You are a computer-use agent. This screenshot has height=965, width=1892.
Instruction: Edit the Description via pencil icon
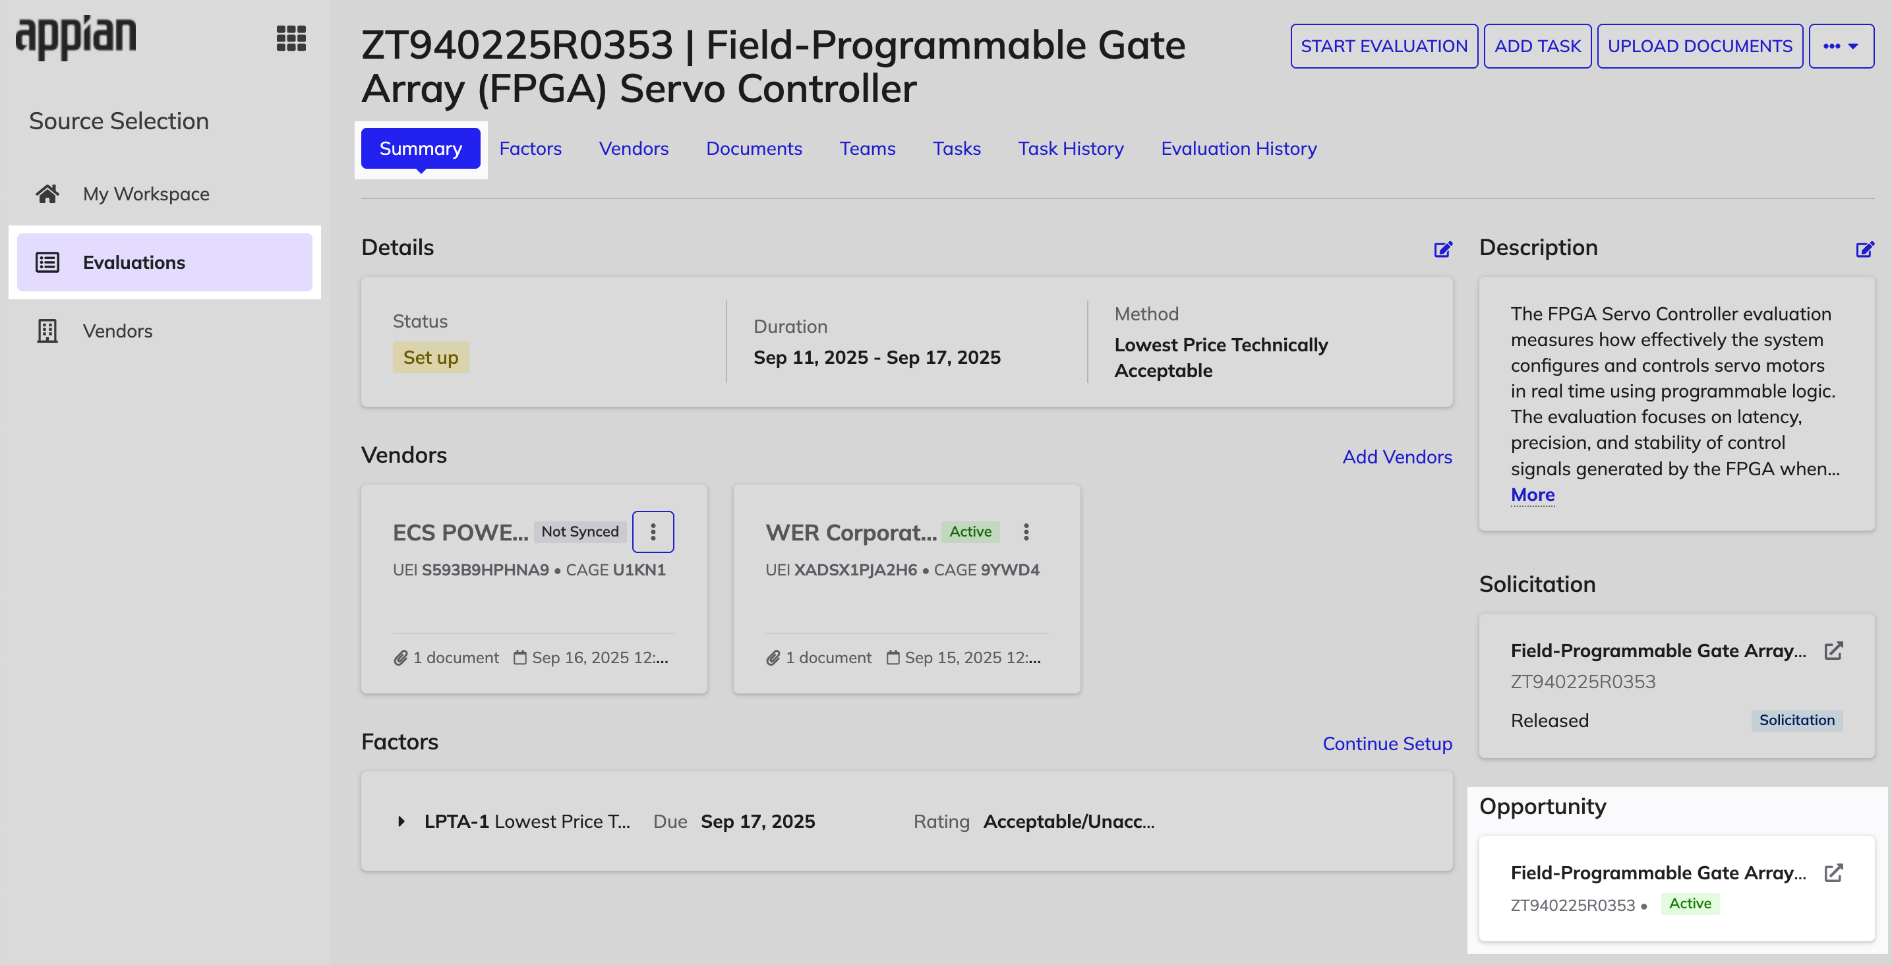coord(1864,249)
